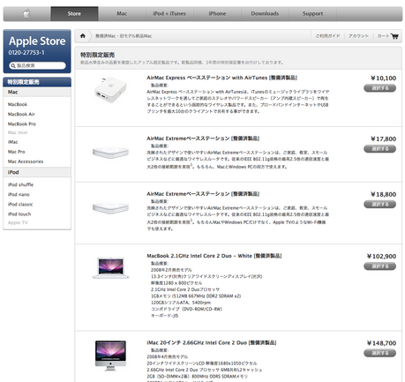The height and width of the screenshot is (382, 405).
Task: Open Mac Accessories in sidebar
Action: pyautogui.click(x=26, y=161)
